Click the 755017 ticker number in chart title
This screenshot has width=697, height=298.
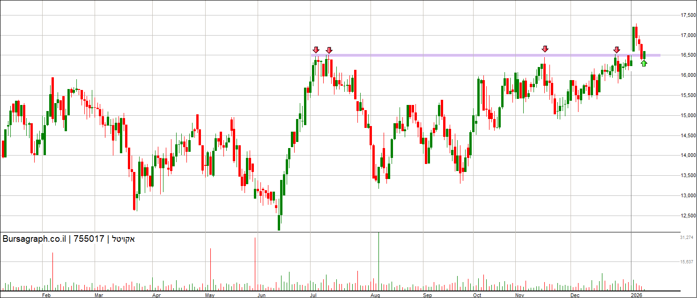click(x=89, y=239)
